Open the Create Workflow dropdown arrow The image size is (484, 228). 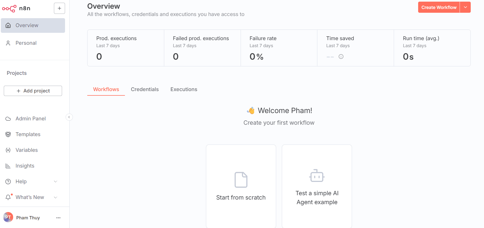coord(465,7)
